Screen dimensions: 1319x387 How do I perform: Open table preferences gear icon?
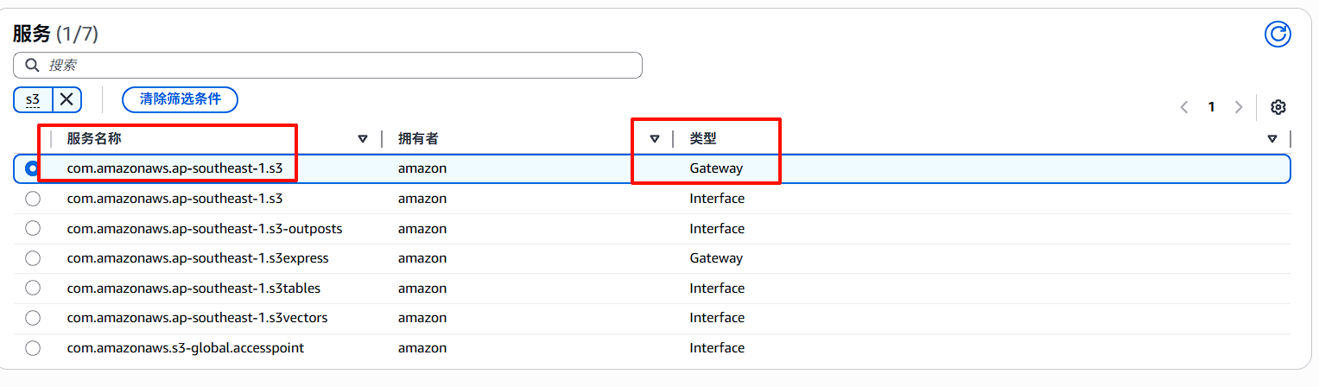(x=1278, y=107)
